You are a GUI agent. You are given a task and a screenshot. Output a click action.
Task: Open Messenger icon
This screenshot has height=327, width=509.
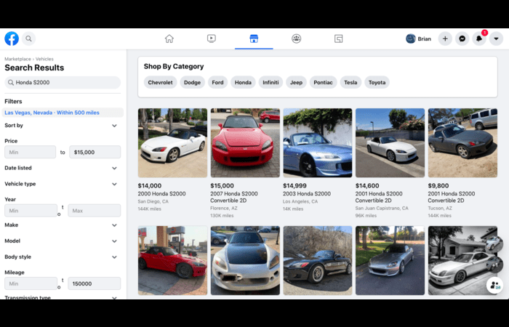pyautogui.click(x=462, y=39)
